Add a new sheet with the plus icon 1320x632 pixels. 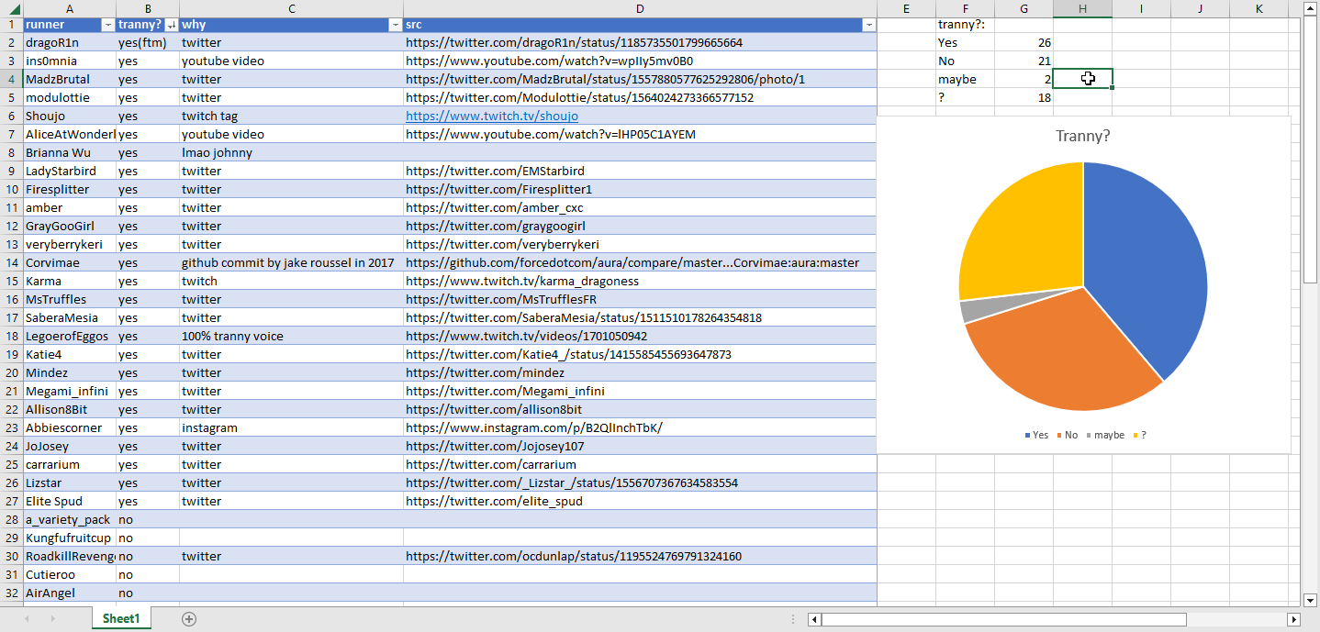(189, 619)
